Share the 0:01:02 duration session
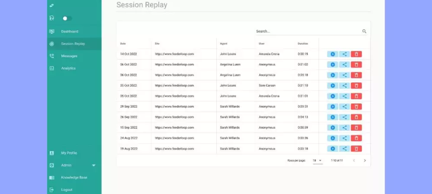The image size is (432, 194). click(x=344, y=65)
